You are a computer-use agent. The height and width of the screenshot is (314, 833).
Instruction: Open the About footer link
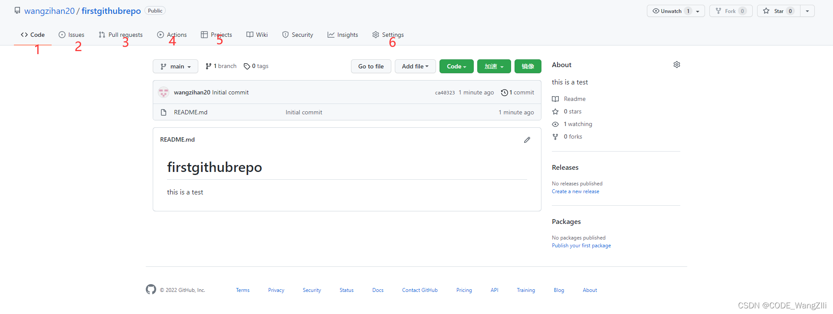pyautogui.click(x=590, y=290)
